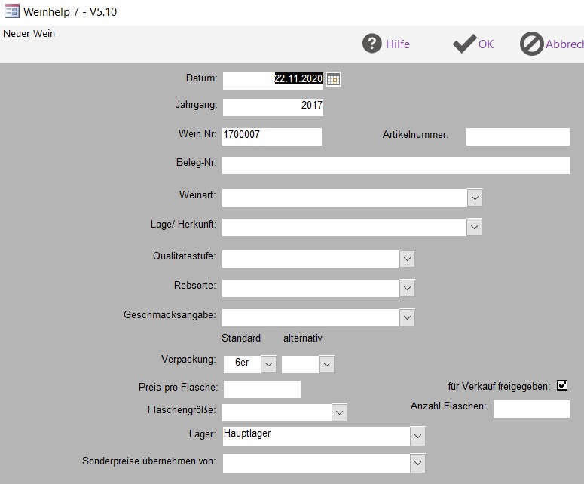Open the alternativ Verpackung dropdown
This screenshot has width=584, height=484.
coord(326,364)
